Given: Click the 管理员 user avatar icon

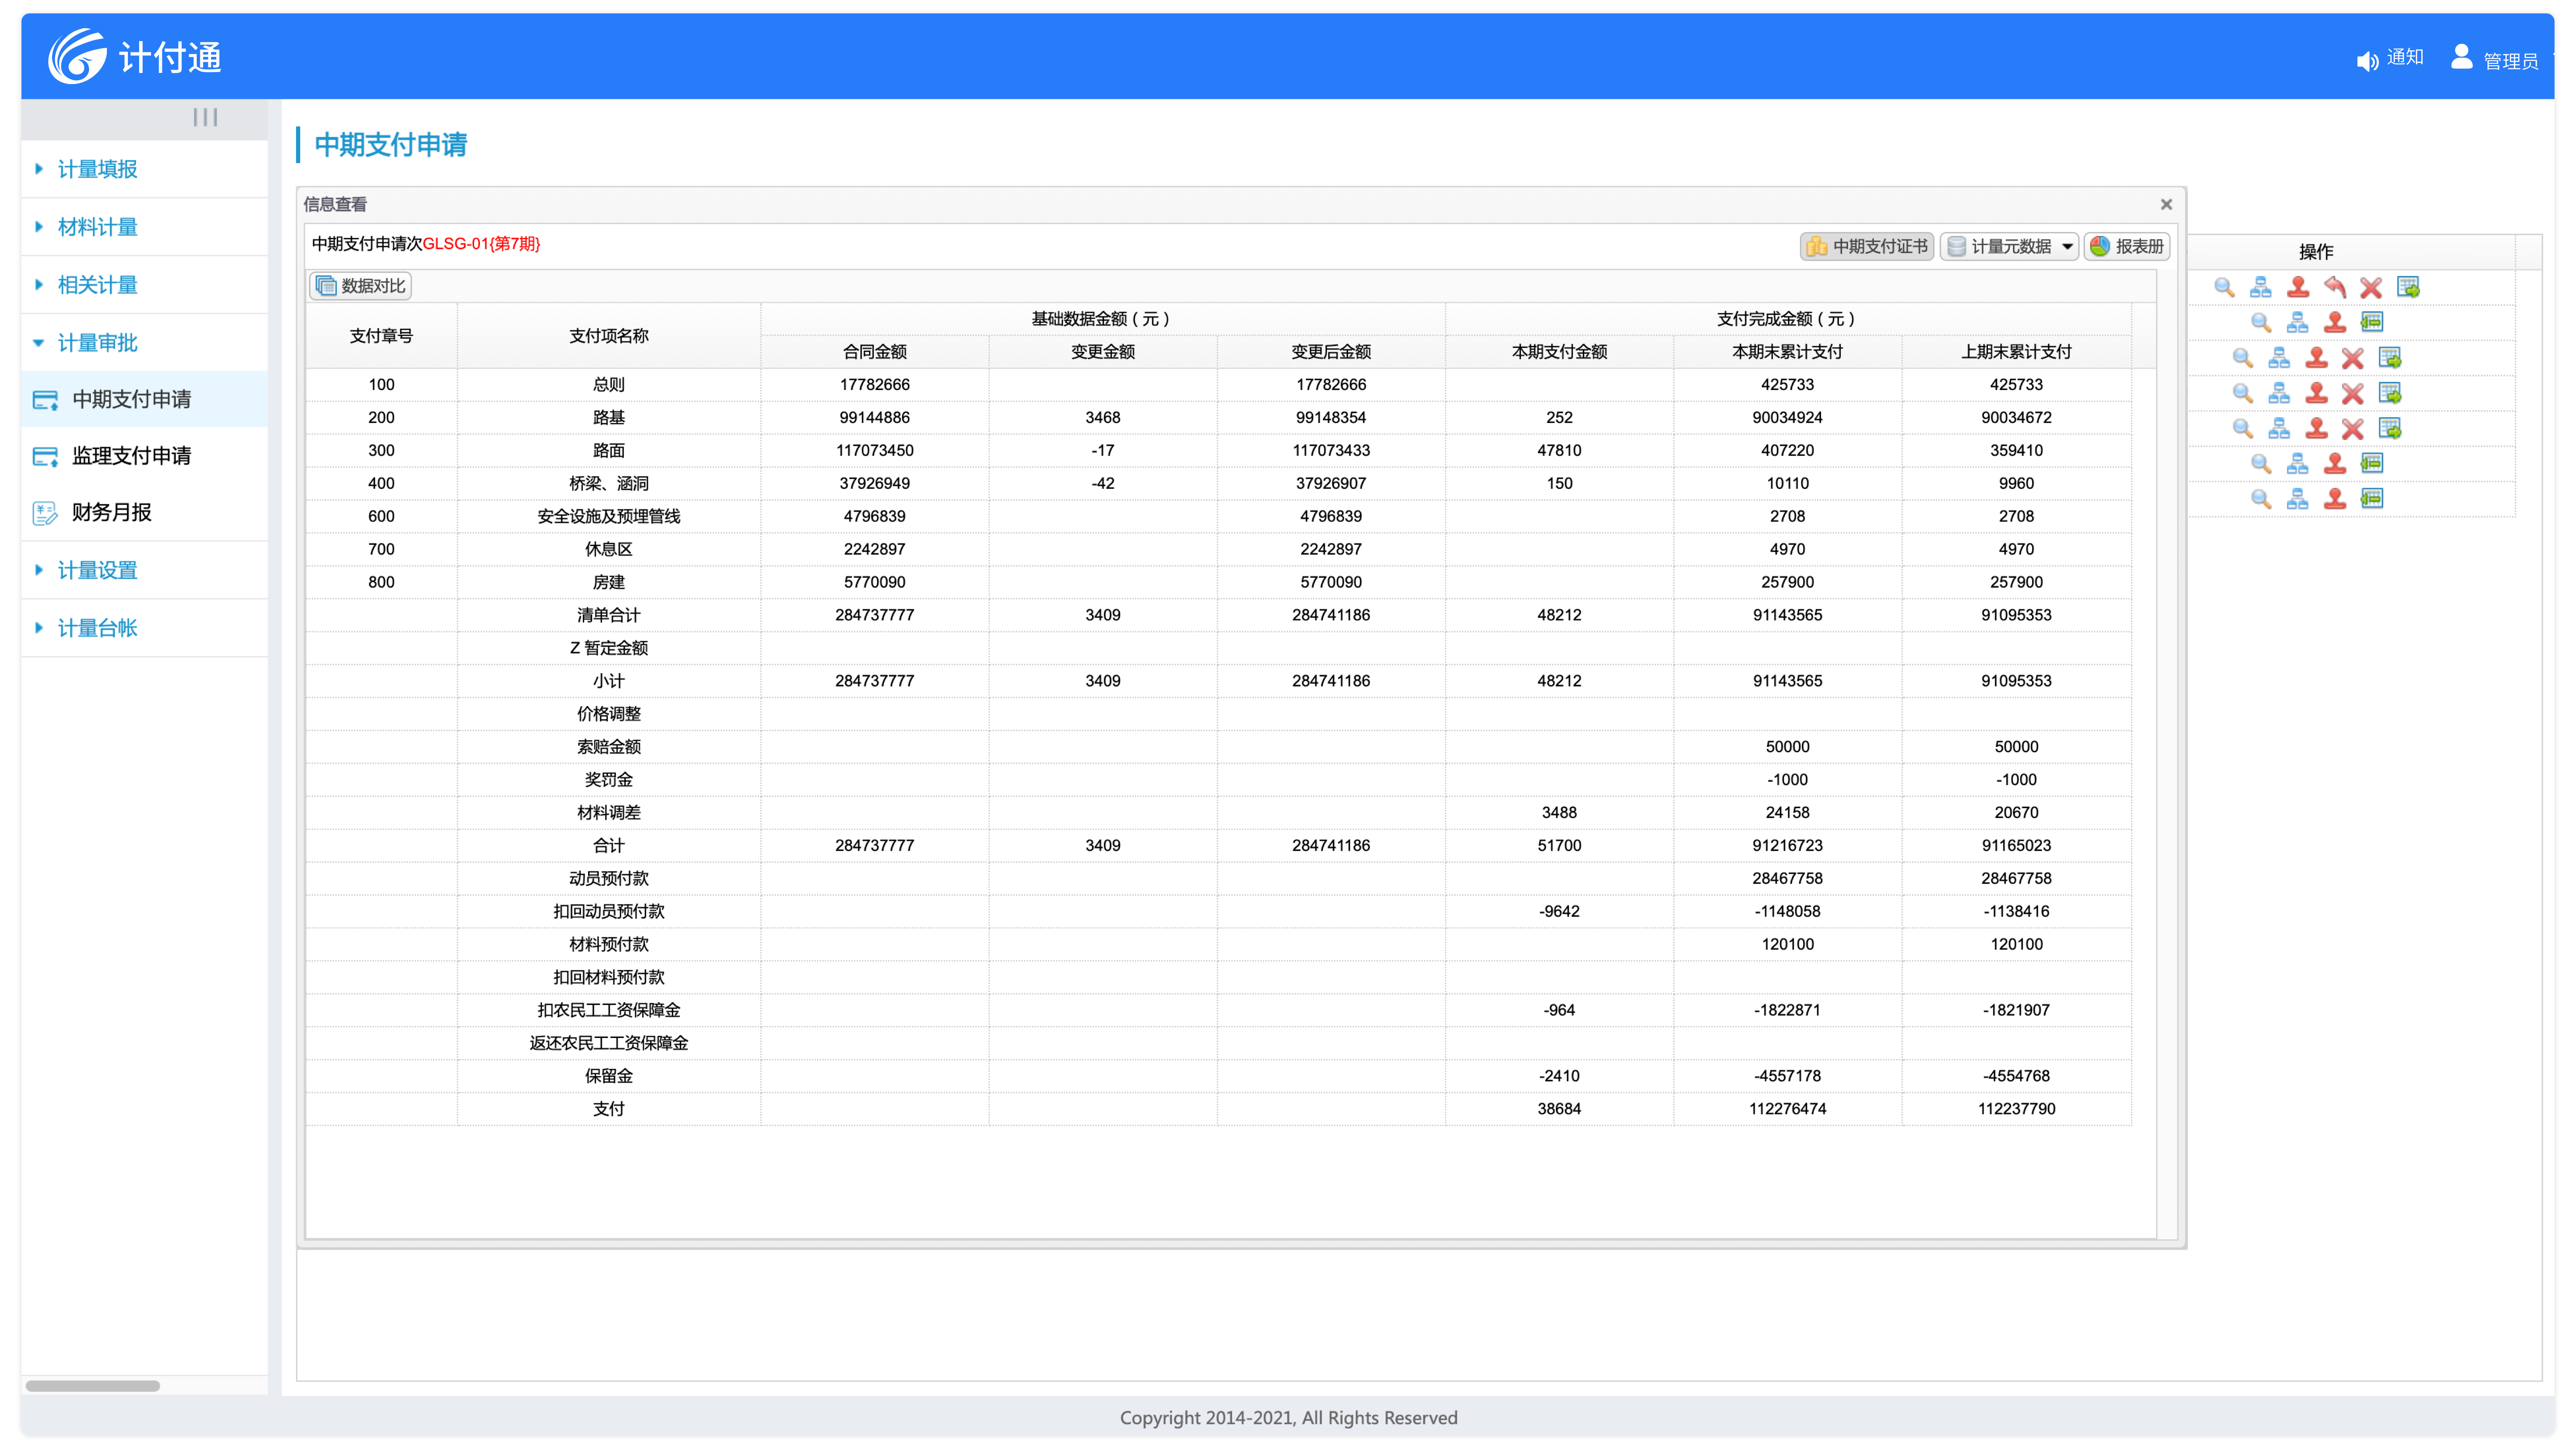Looking at the screenshot, I should pos(2462,57).
